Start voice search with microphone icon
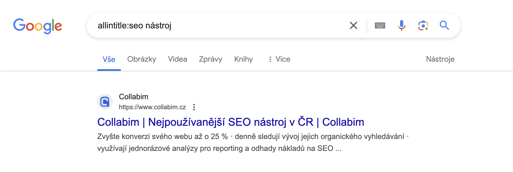The height and width of the screenshot is (172, 513). click(401, 25)
